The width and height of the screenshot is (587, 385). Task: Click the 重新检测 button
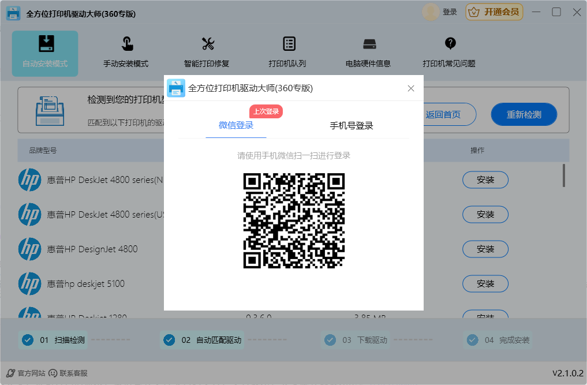(x=524, y=114)
